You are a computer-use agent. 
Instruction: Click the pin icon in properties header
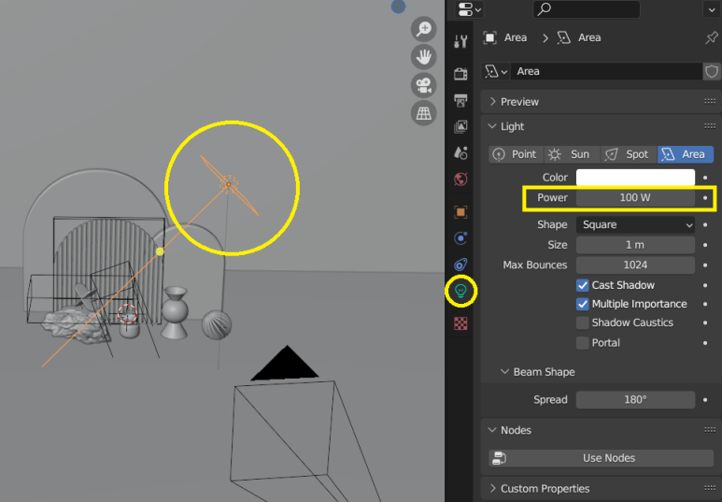712,37
